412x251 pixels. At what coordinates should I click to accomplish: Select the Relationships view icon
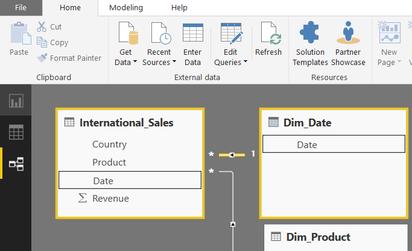coord(16,163)
